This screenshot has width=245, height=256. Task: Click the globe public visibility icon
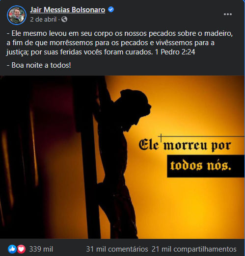tap(64, 19)
